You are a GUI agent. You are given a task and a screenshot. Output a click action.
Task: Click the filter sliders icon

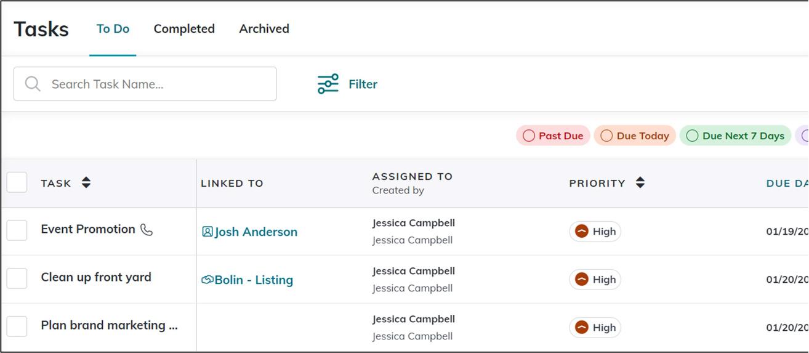328,84
